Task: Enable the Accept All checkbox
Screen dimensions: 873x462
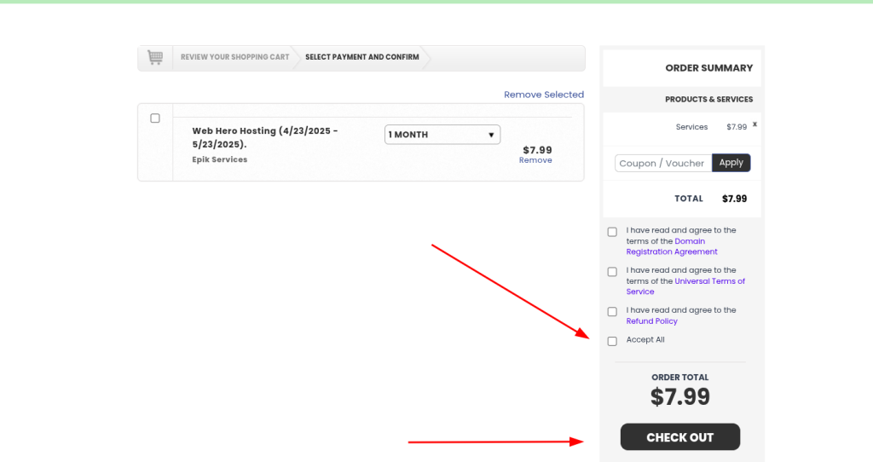Action: pyautogui.click(x=612, y=341)
